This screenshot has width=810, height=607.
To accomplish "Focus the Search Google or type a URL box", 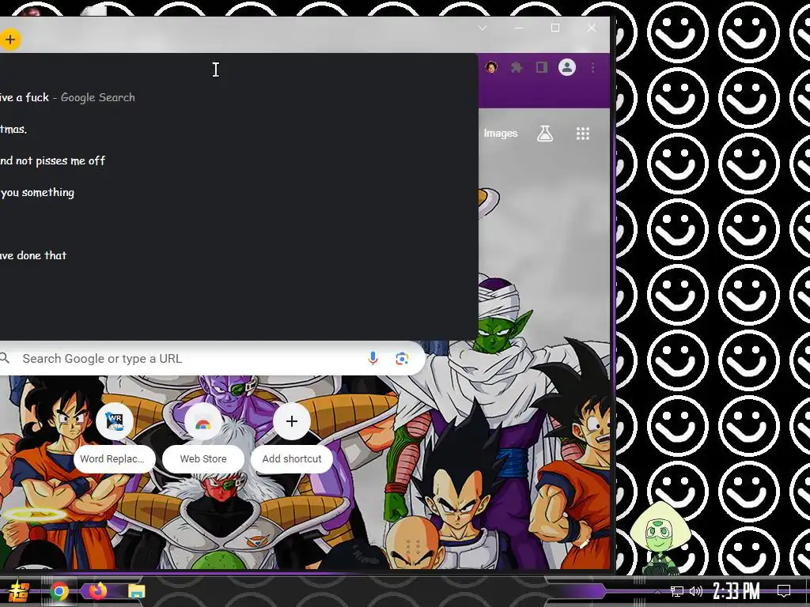I will click(212, 358).
